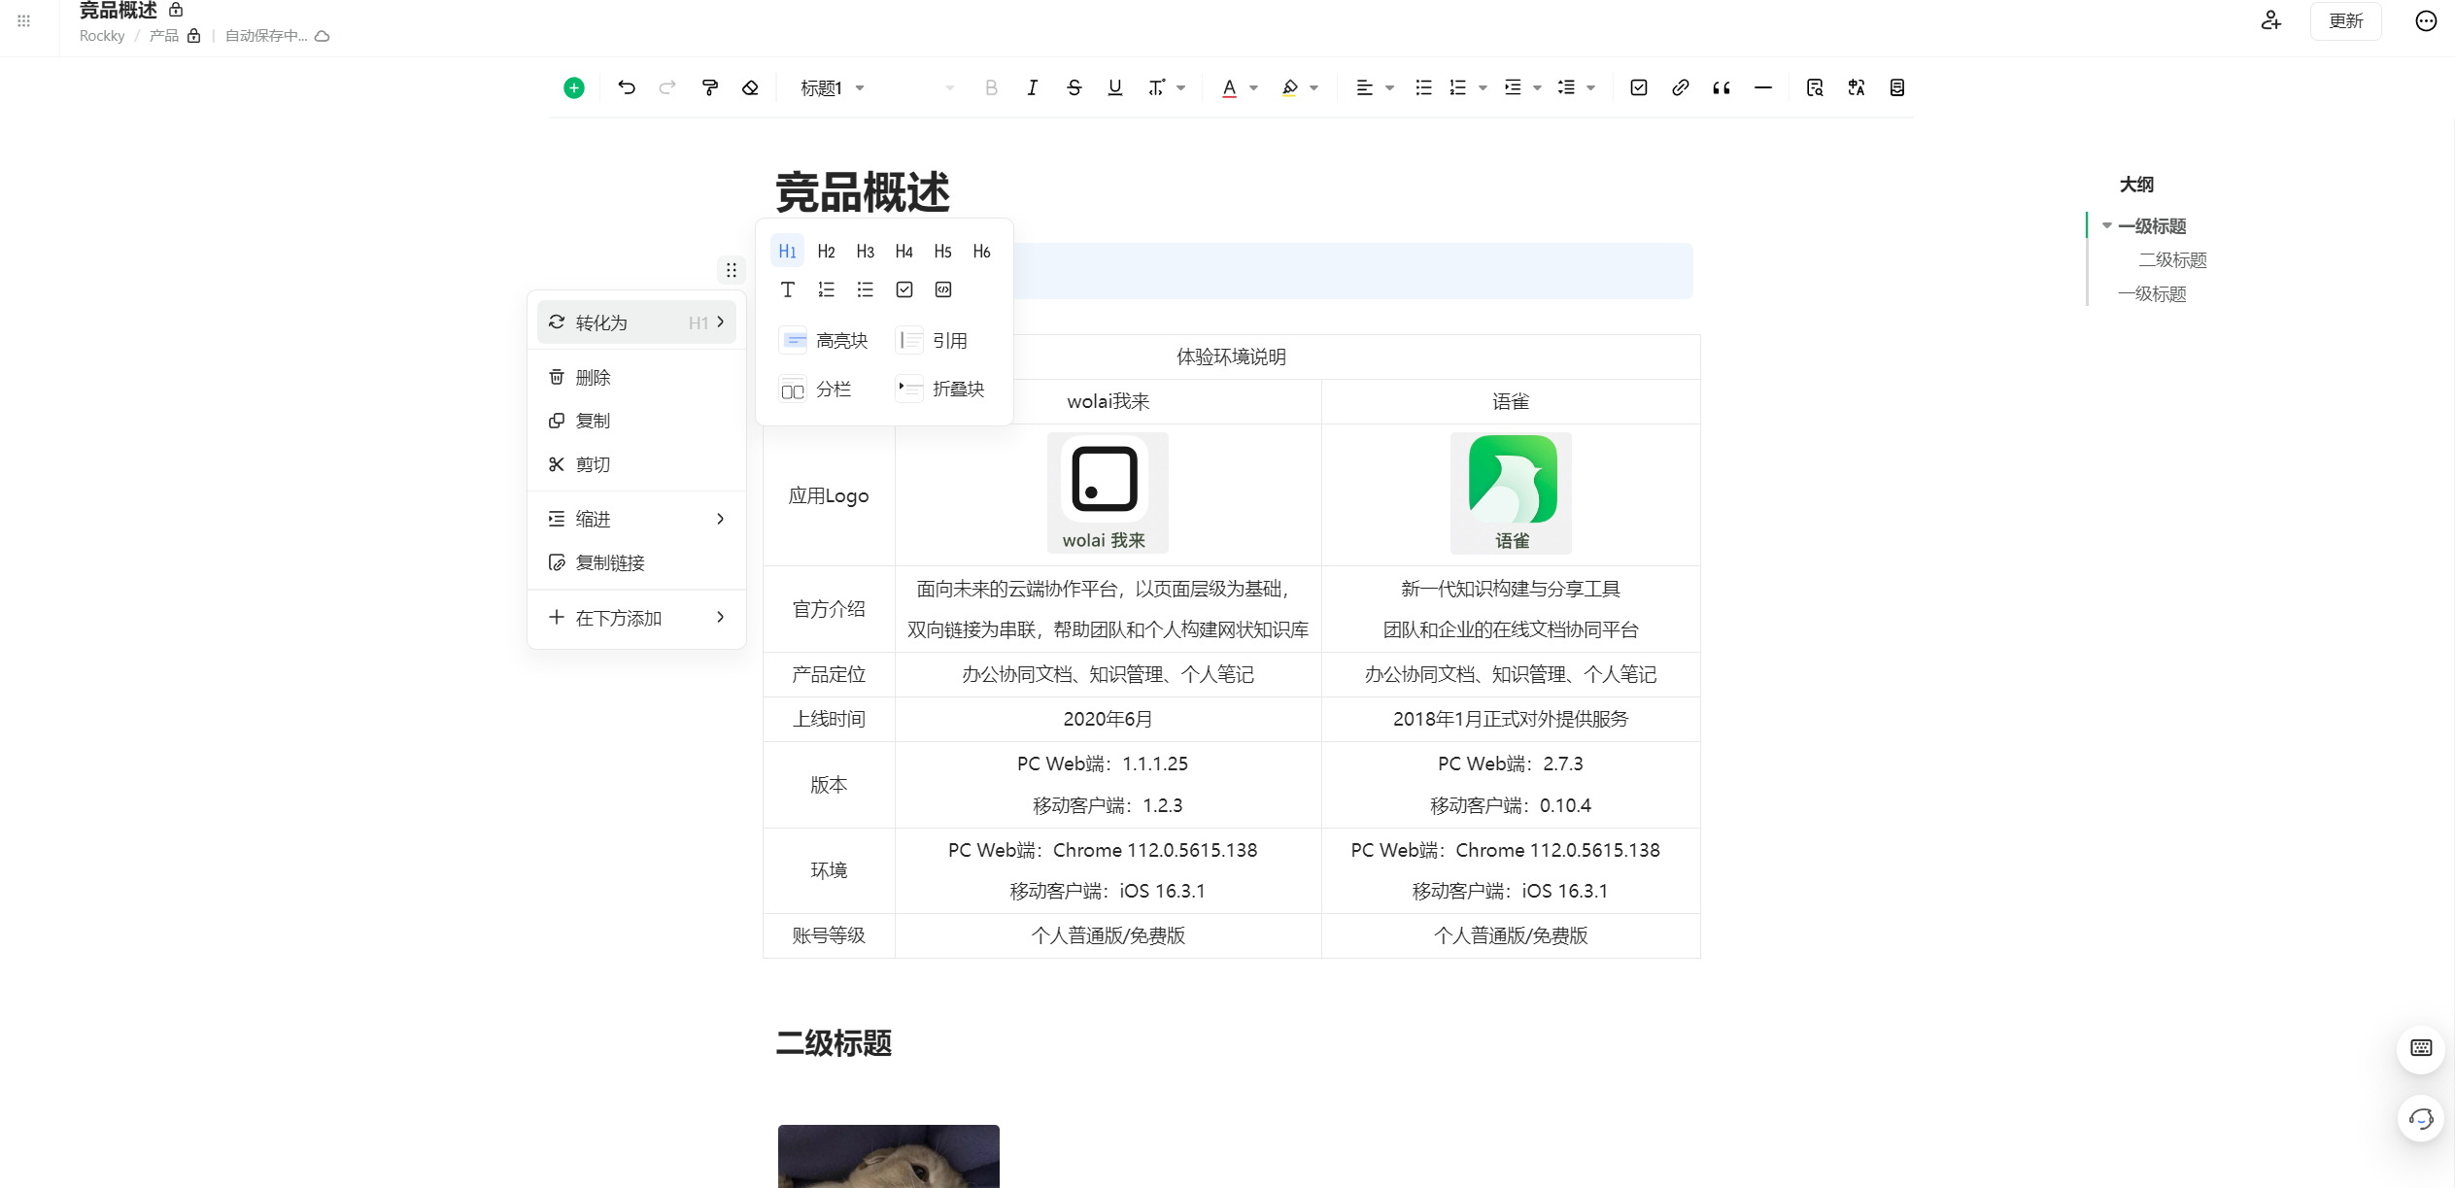Open the add collaborator icon
This screenshot has height=1188, width=2455.
[2270, 20]
